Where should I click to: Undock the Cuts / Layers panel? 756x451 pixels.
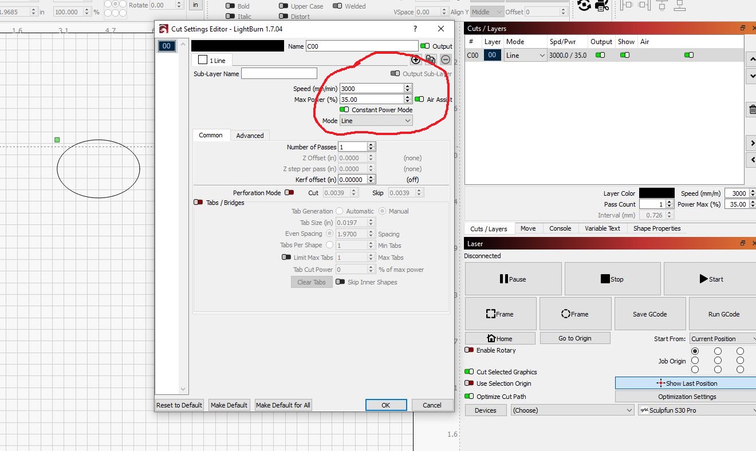[743, 28]
